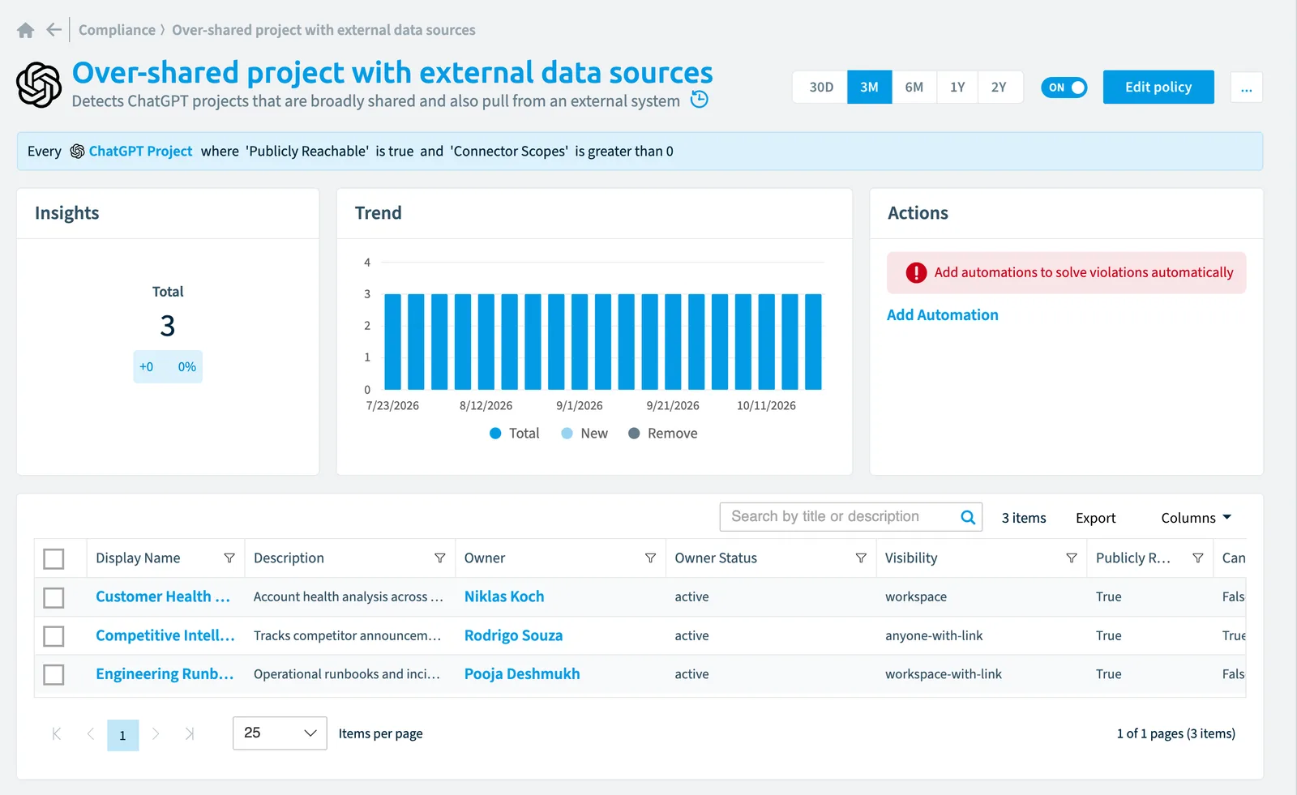Export the table results
Image resolution: width=1297 pixels, height=795 pixels.
1096,518
